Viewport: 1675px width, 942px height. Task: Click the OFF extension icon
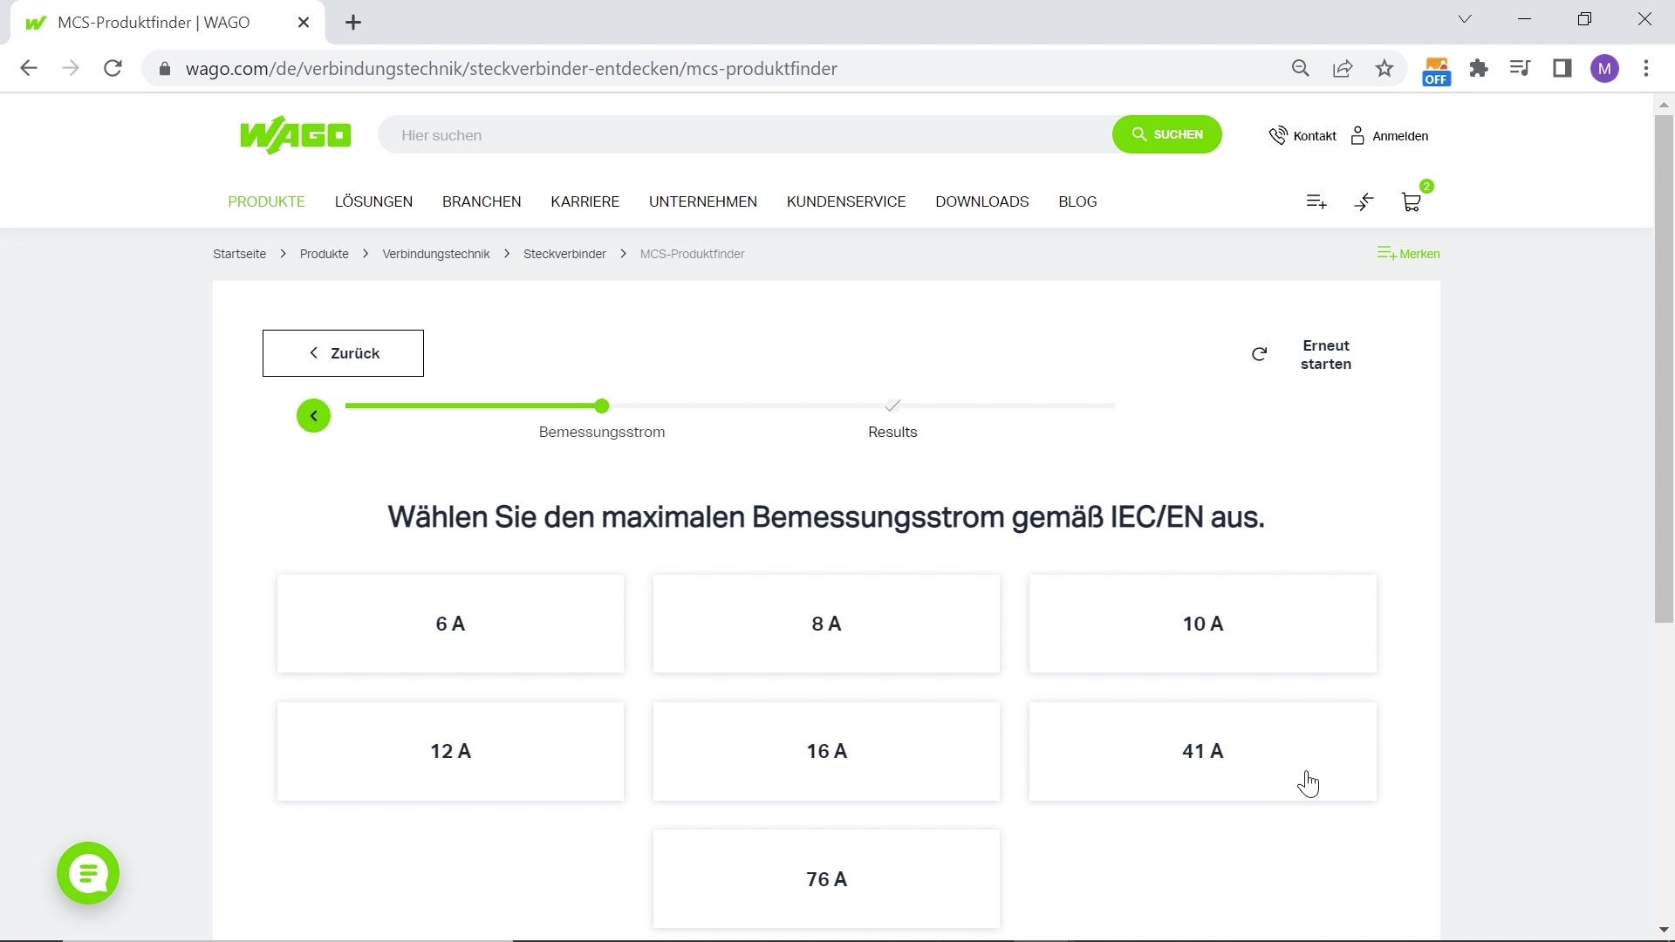point(1436,71)
